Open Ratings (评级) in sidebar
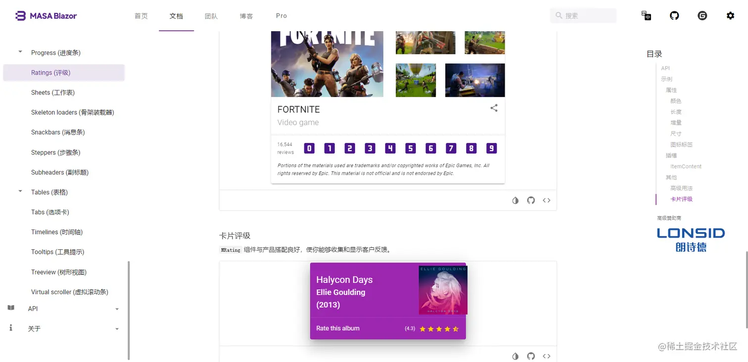748x362 pixels. (64, 73)
